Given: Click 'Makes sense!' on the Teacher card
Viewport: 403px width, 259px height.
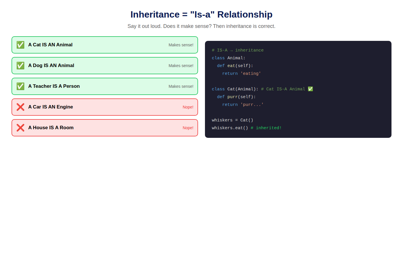Looking at the screenshot, I should click(x=181, y=86).
